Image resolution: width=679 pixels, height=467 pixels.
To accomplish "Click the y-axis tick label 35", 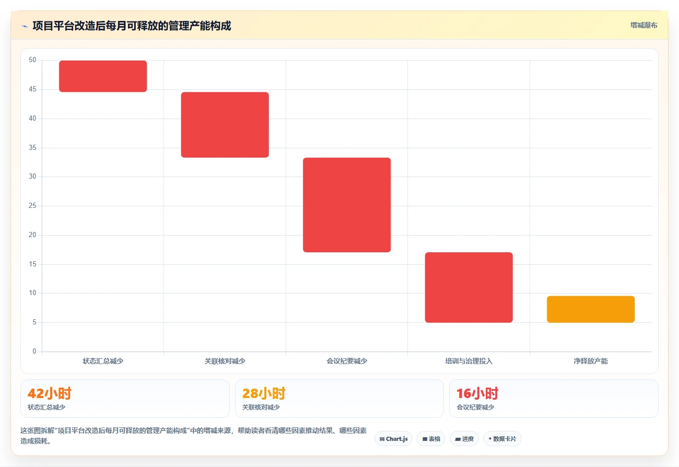I will click(32, 148).
